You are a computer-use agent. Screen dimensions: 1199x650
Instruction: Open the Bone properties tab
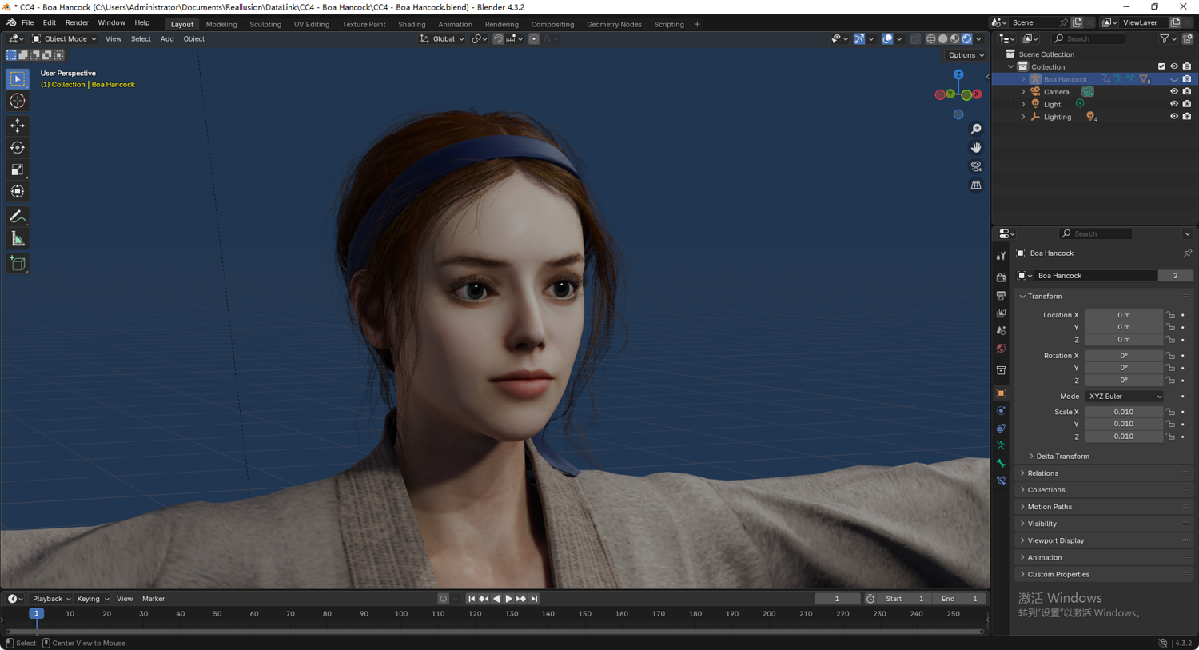click(1001, 464)
